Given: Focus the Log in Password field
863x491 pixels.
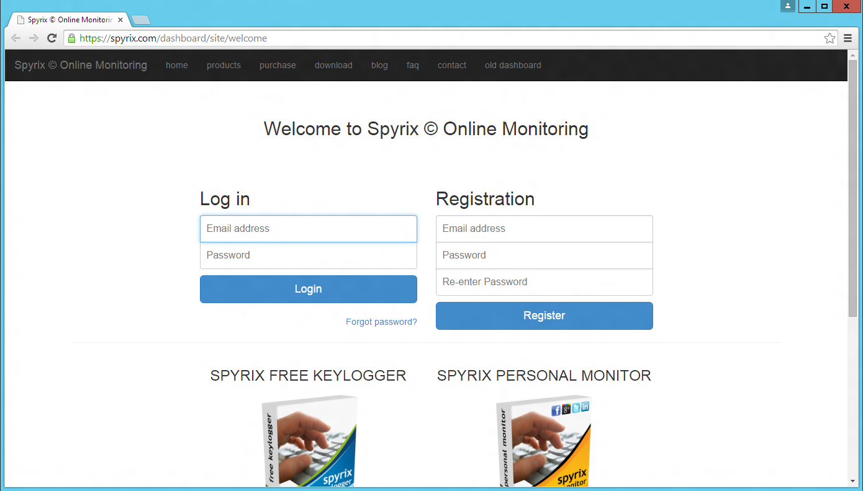Looking at the screenshot, I should pyautogui.click(x=309, y=255).
